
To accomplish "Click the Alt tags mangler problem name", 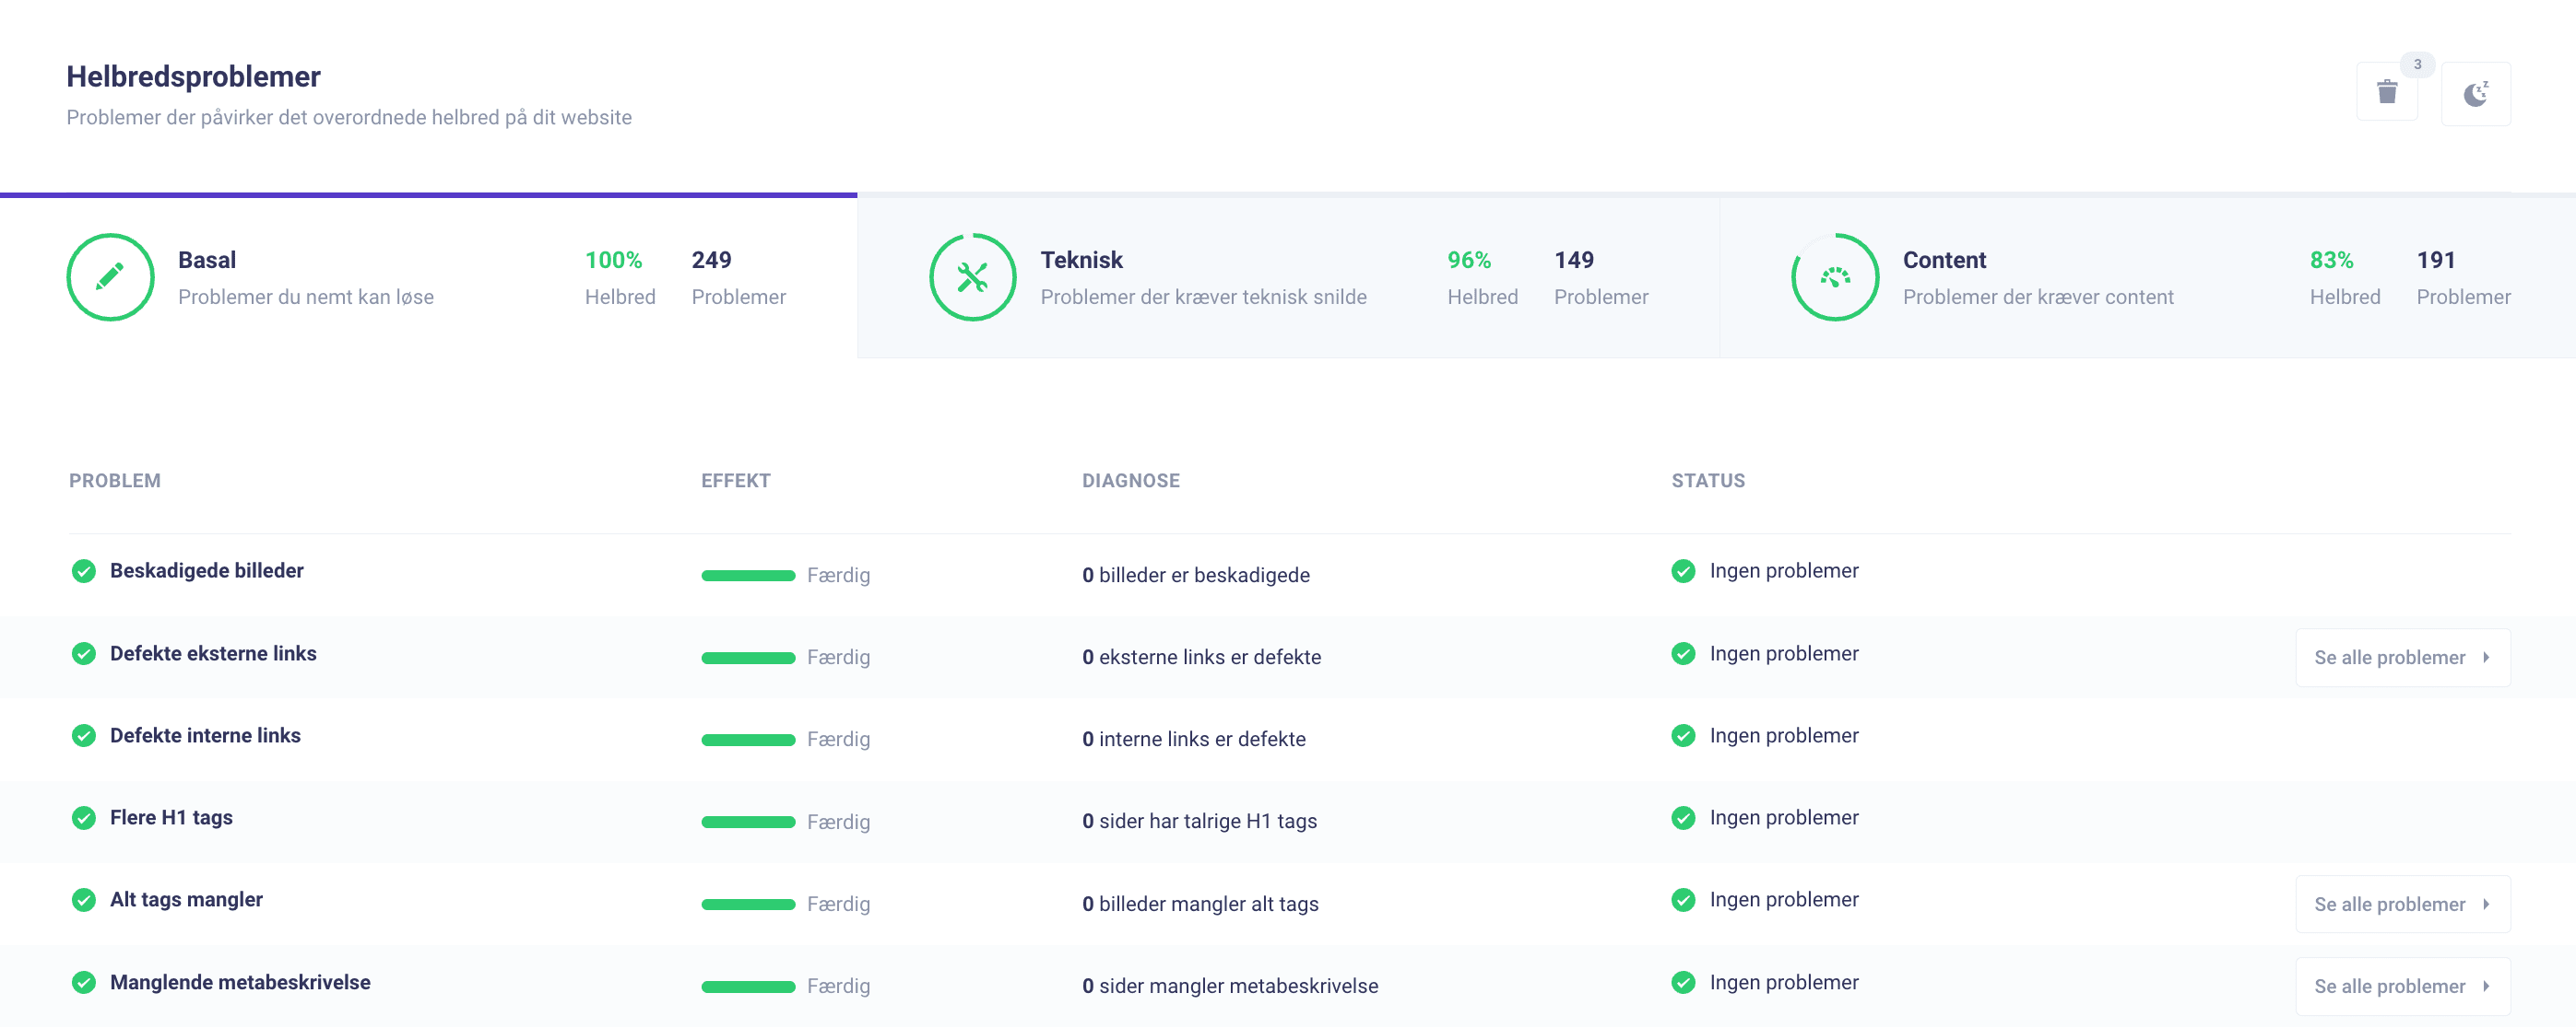I will pyautogui.click(x=186, y=899).
